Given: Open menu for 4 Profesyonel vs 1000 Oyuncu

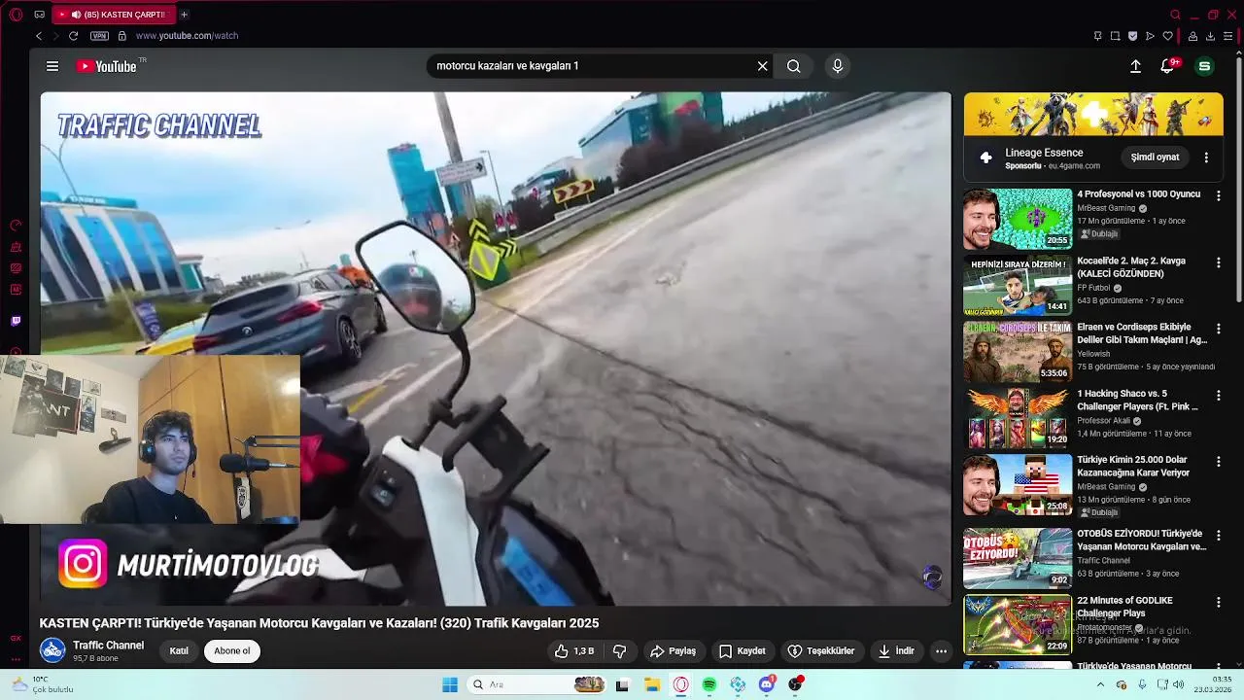Looking at the screenshot, I should pos(1218,195).
